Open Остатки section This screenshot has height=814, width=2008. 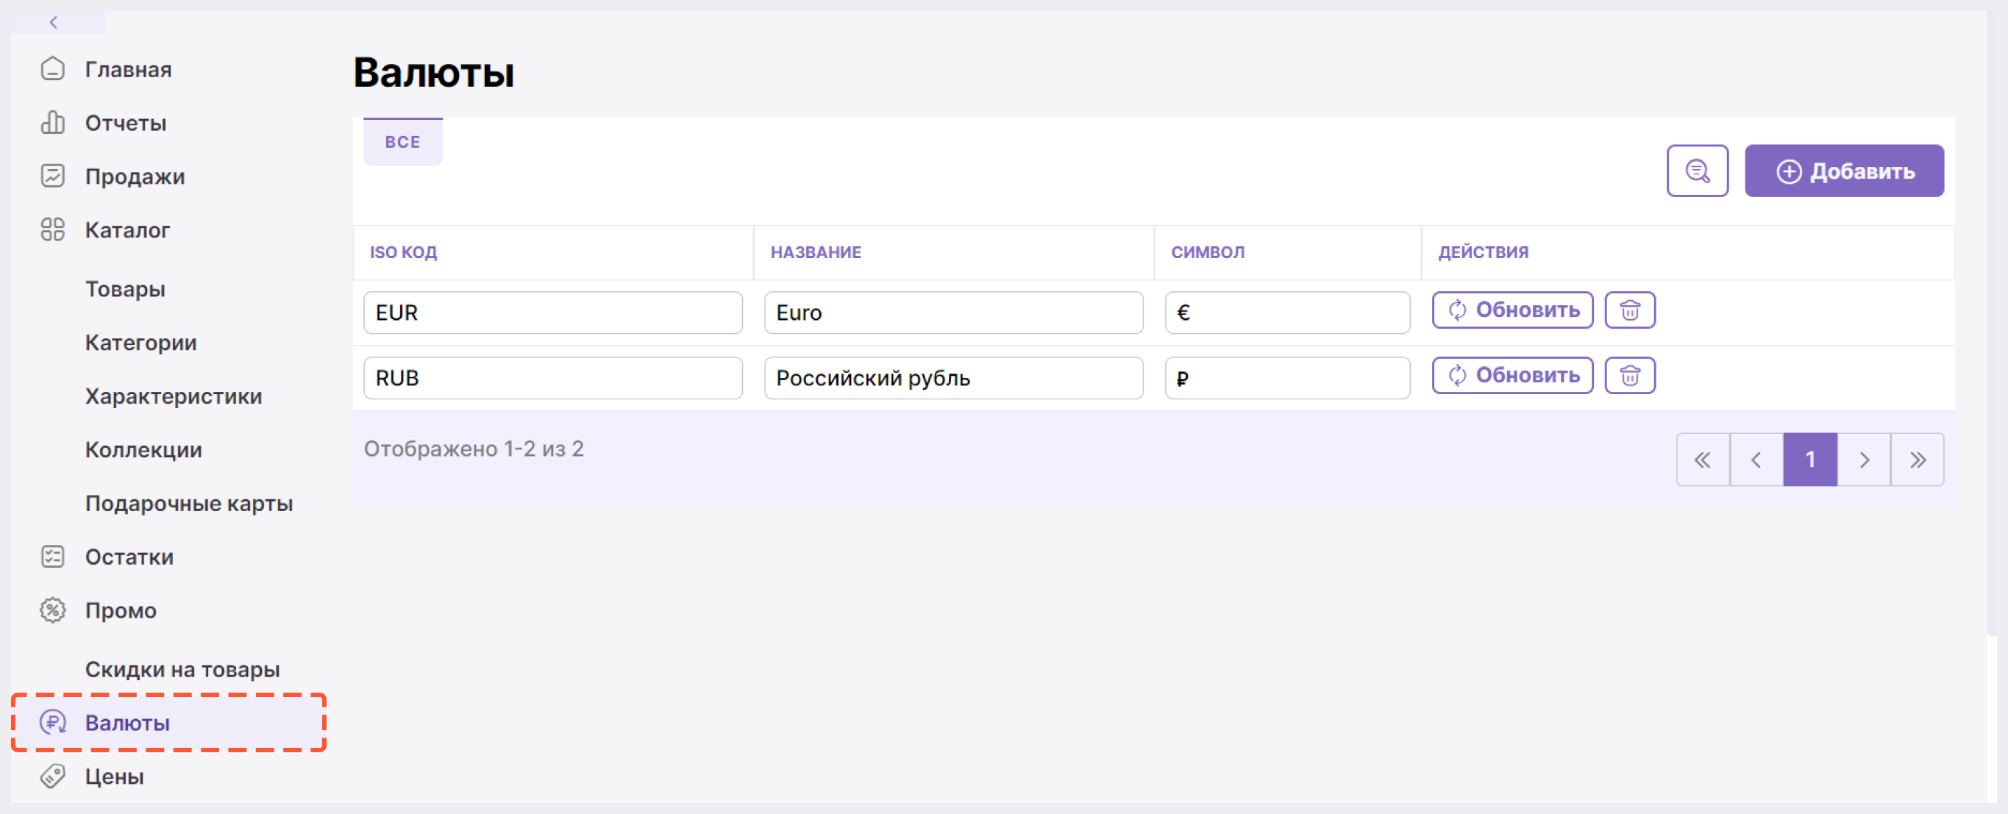tap(129, 557)
